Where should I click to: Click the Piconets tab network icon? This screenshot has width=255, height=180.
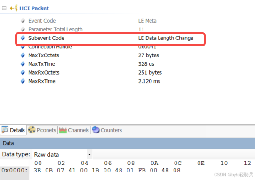[32, 130]
